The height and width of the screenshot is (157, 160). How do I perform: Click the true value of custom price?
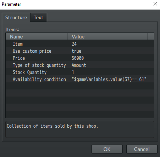tap(77, 51)
